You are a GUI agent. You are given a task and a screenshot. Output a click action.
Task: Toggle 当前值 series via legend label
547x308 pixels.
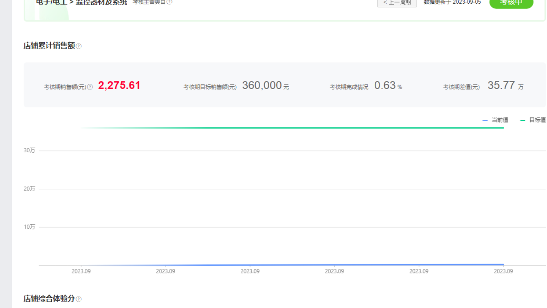(500, 120)
